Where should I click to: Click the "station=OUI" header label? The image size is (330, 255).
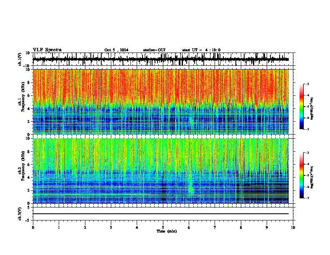pos(154,50)
